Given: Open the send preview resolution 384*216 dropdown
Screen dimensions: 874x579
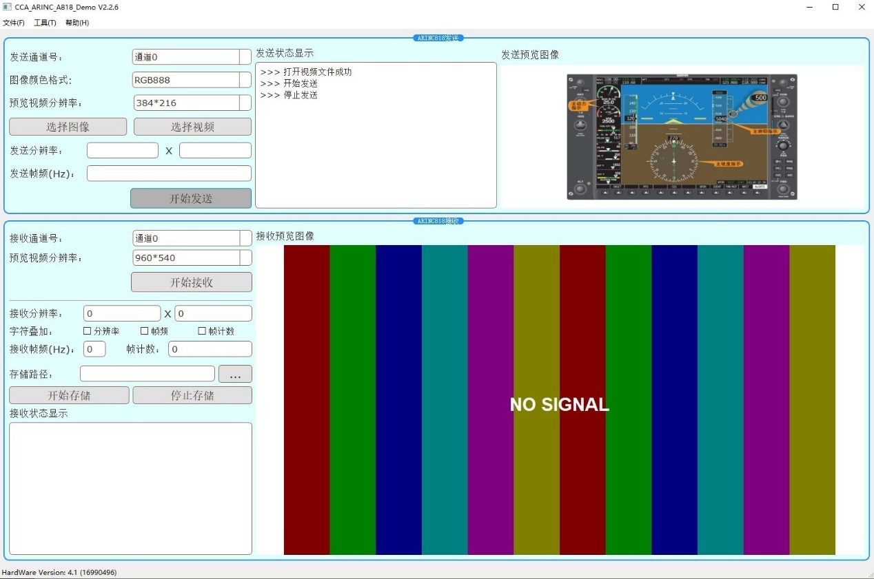Looking at the screenshot, I should [x=245, y=103].
